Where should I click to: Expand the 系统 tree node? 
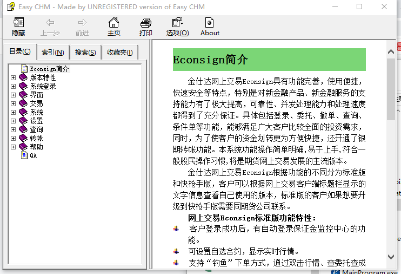click(x=14, y=112)
